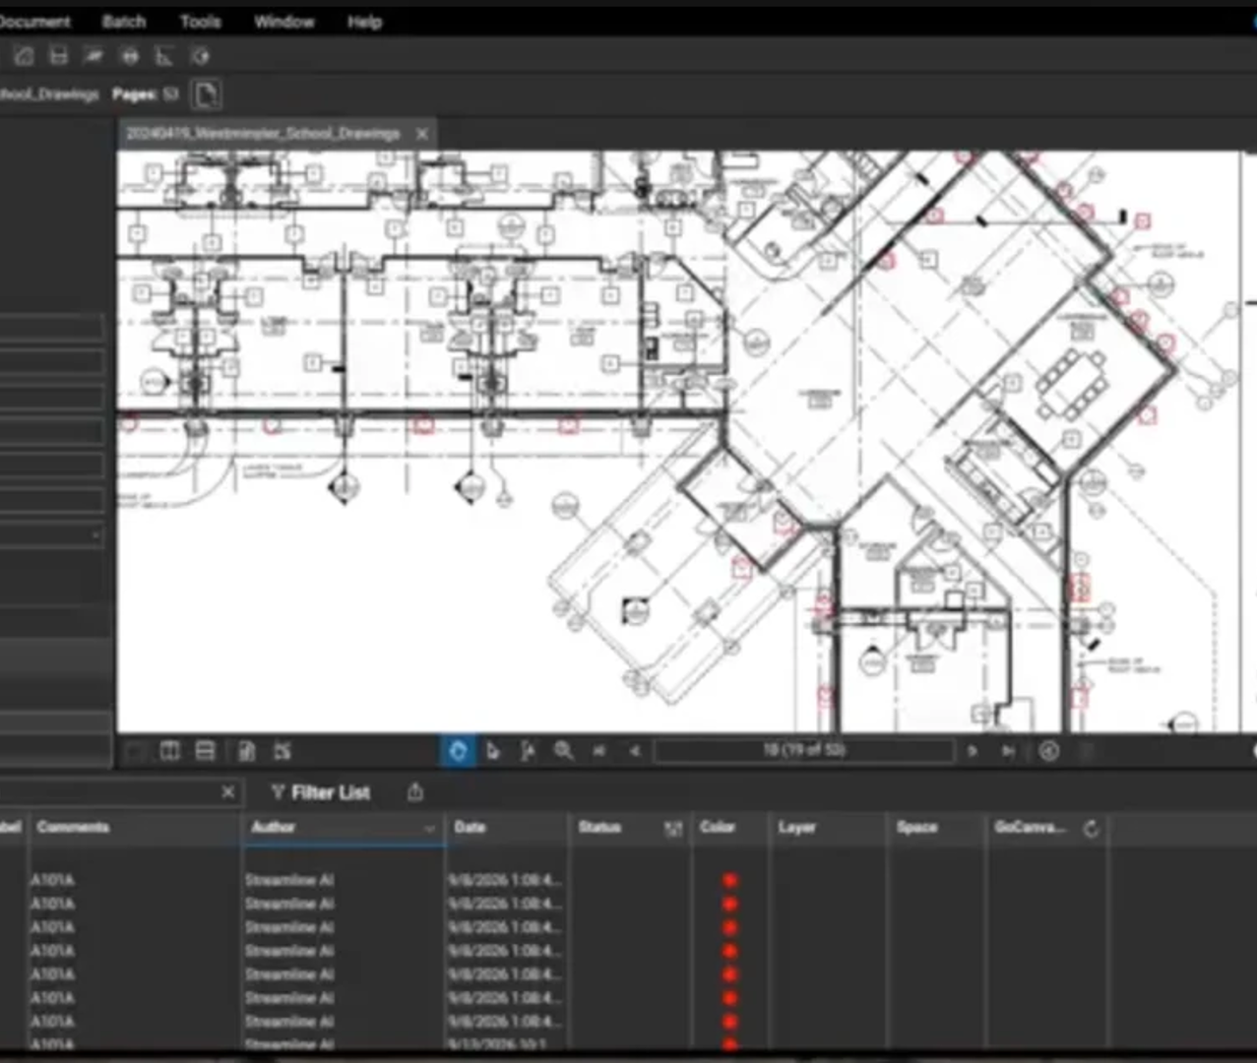Click the Home icon in the toolbar
This screenshot has width=1258, height=1063.
(x=25, y=57)
